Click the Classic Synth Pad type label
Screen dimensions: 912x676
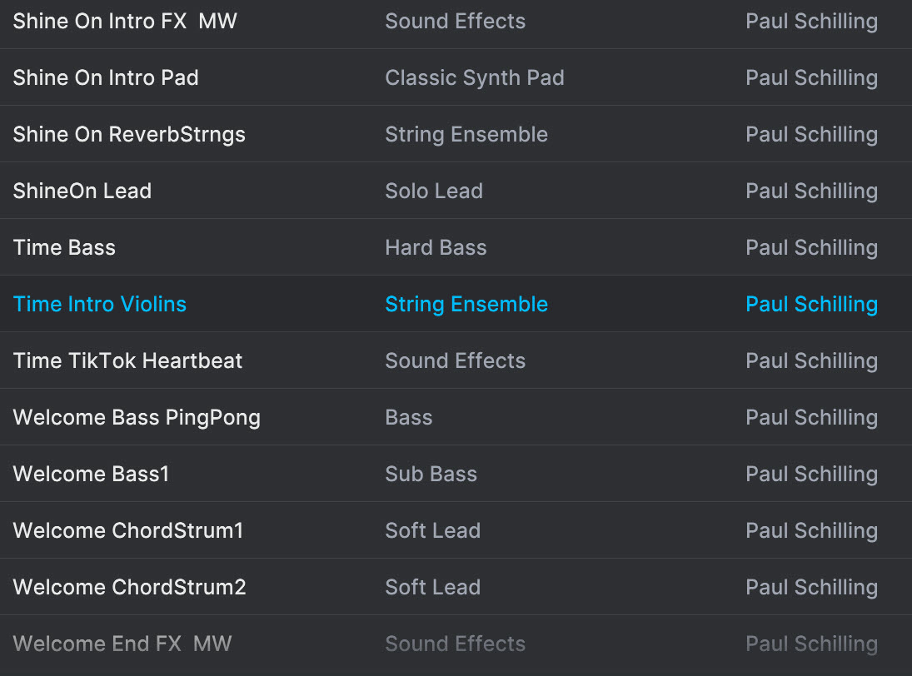click(475, 78)
